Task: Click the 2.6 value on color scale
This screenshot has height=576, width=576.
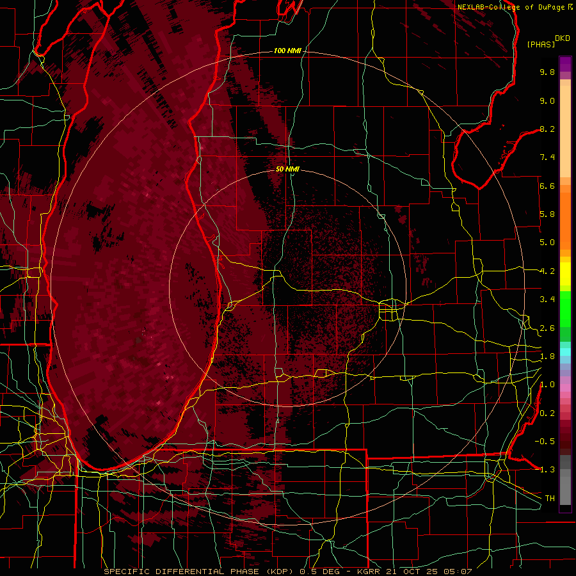Action: 547,328
